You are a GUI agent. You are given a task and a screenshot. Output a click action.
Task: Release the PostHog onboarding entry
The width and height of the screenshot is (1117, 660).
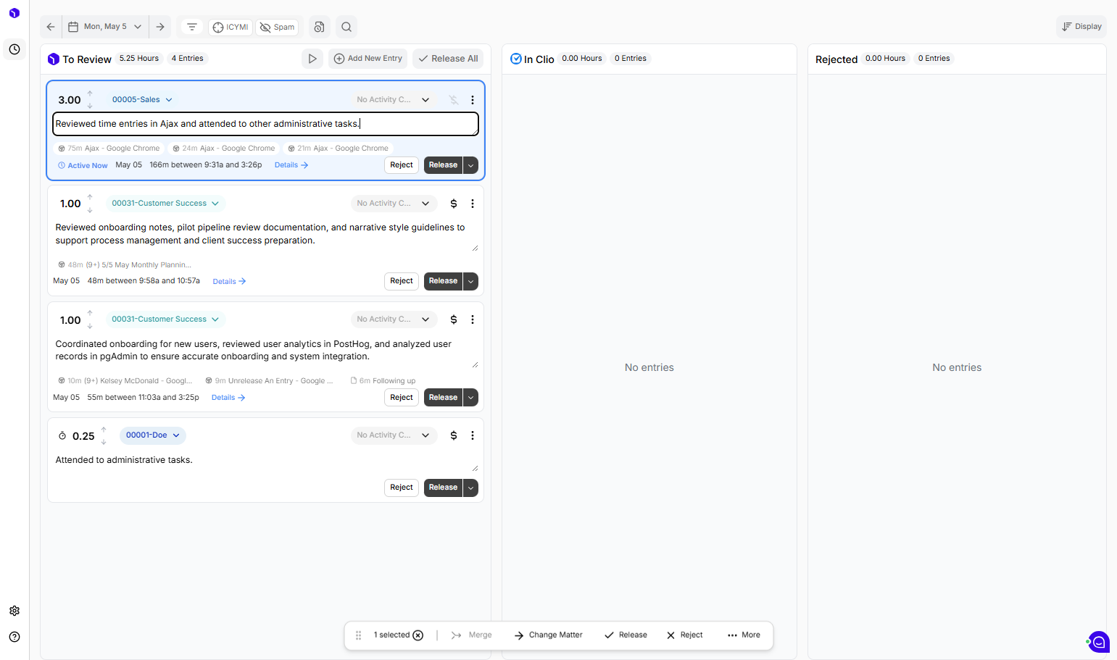click(x=443, y=398)
